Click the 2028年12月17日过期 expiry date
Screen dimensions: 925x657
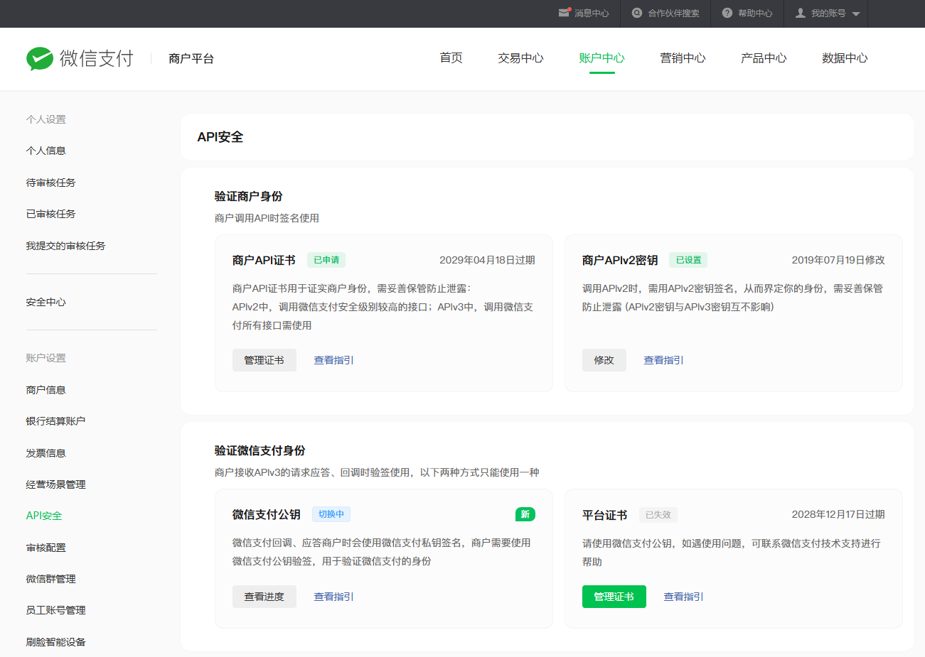838,514
